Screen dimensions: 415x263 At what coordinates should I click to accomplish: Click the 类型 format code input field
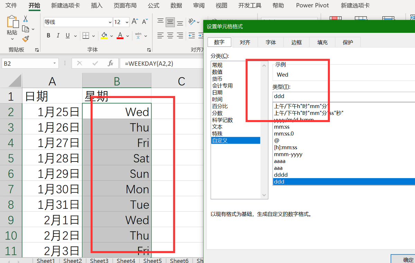[343, 97]
